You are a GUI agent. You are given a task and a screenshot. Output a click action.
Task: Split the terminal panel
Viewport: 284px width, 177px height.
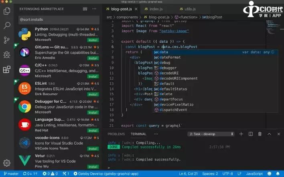[250, 134]
